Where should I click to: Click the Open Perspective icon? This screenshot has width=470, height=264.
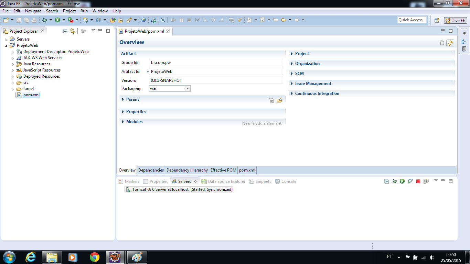tap(437, 20)
